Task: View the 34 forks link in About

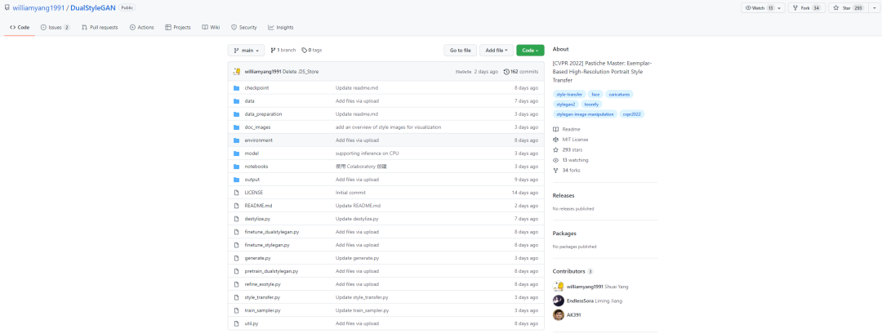Action: pyautogui.click(x=567, y=171)
